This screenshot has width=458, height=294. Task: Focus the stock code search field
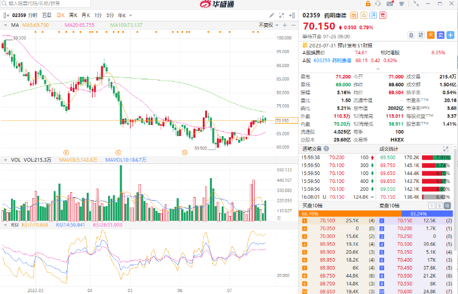(46, 4)
